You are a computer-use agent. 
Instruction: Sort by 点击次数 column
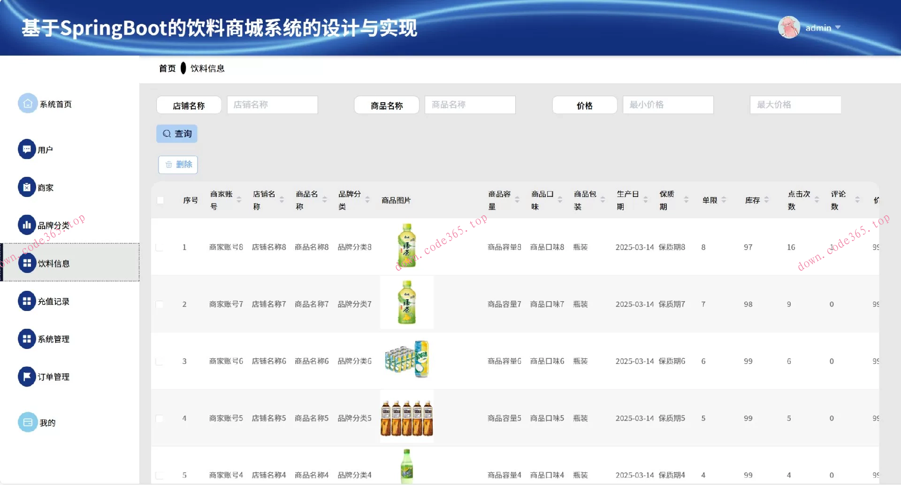click(816, 200)
